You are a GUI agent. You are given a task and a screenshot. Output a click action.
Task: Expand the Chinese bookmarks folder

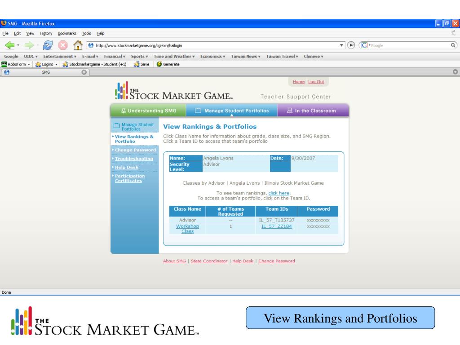(313, 56)
